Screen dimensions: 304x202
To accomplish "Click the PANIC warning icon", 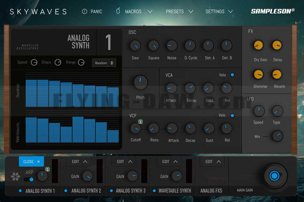I will click(85, 11).
